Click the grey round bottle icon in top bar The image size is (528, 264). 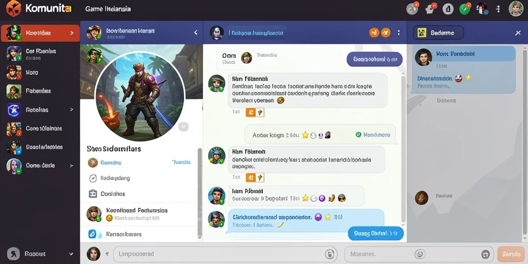(448, 9)
